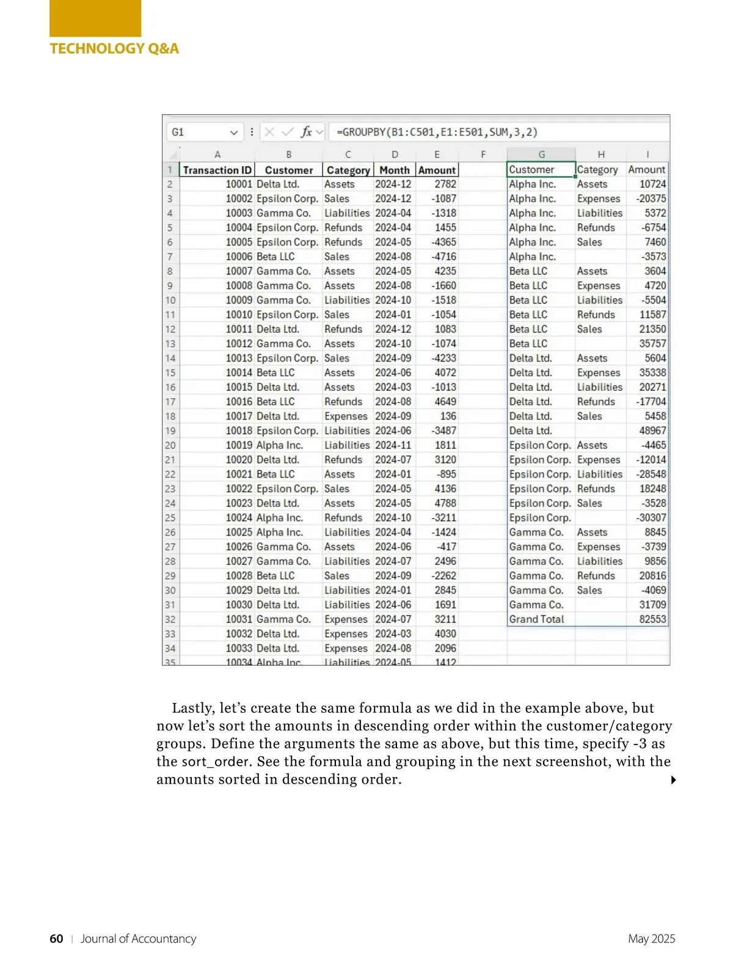Viewport: 733px width, 962px height.
Task: Select column A header
Action: tap(217, 155)
